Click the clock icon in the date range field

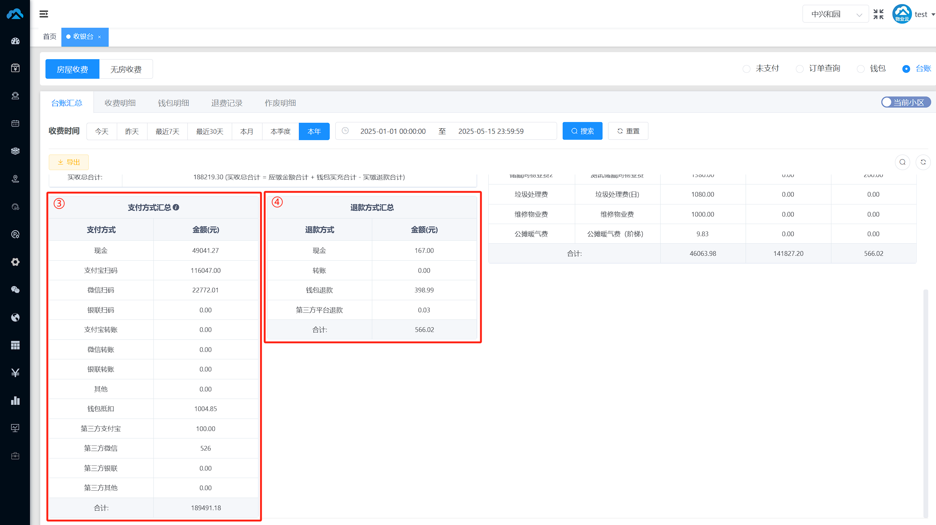(x=345, y=131)
